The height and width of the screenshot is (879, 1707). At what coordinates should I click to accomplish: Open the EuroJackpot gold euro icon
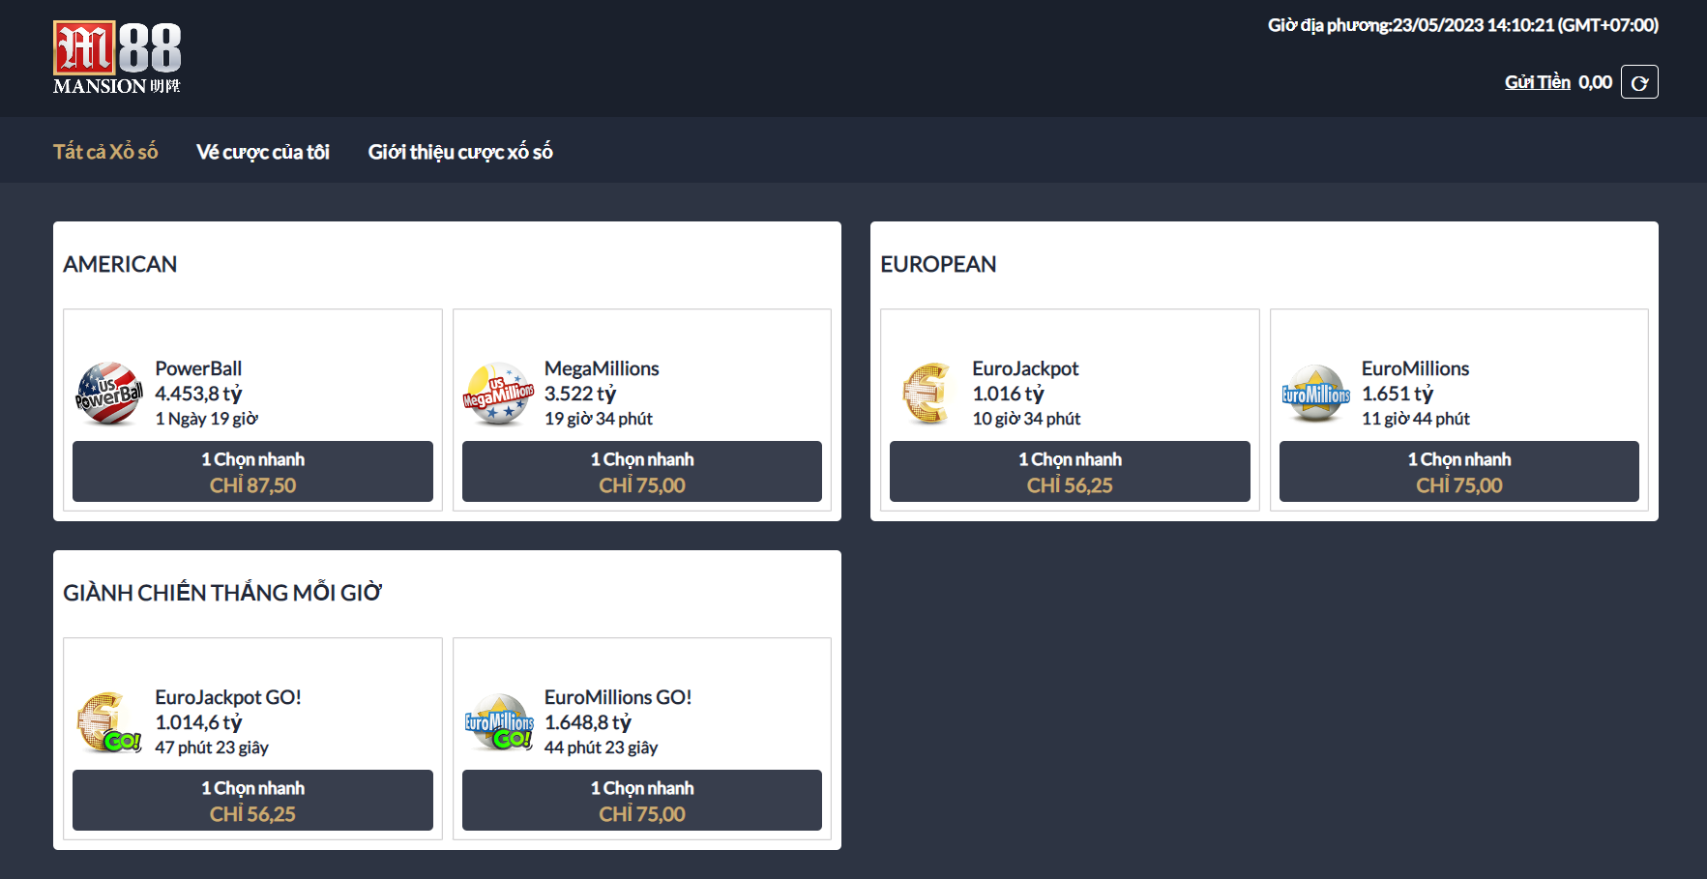click(x=927, y=394)
